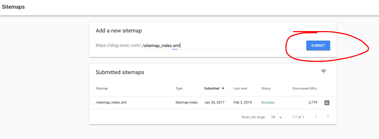Viewport: 379px width, 139px height.
Task: Click the green Success status
Action: tap(268, 102)
